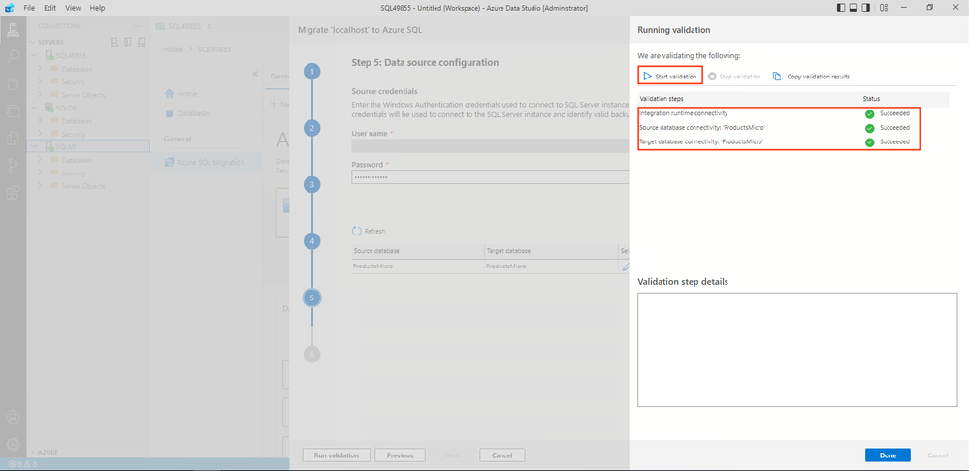
Task: Expand Server Objects under SQLMI
Action: (x=40, y=186)
